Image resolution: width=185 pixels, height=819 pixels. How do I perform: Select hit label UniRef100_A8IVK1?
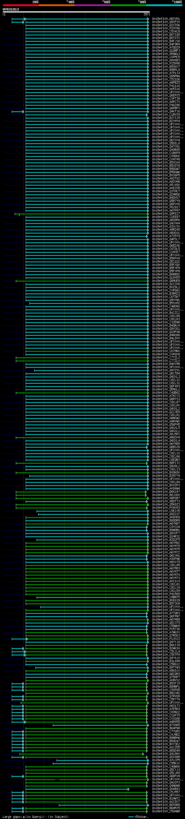coord(166,19)
